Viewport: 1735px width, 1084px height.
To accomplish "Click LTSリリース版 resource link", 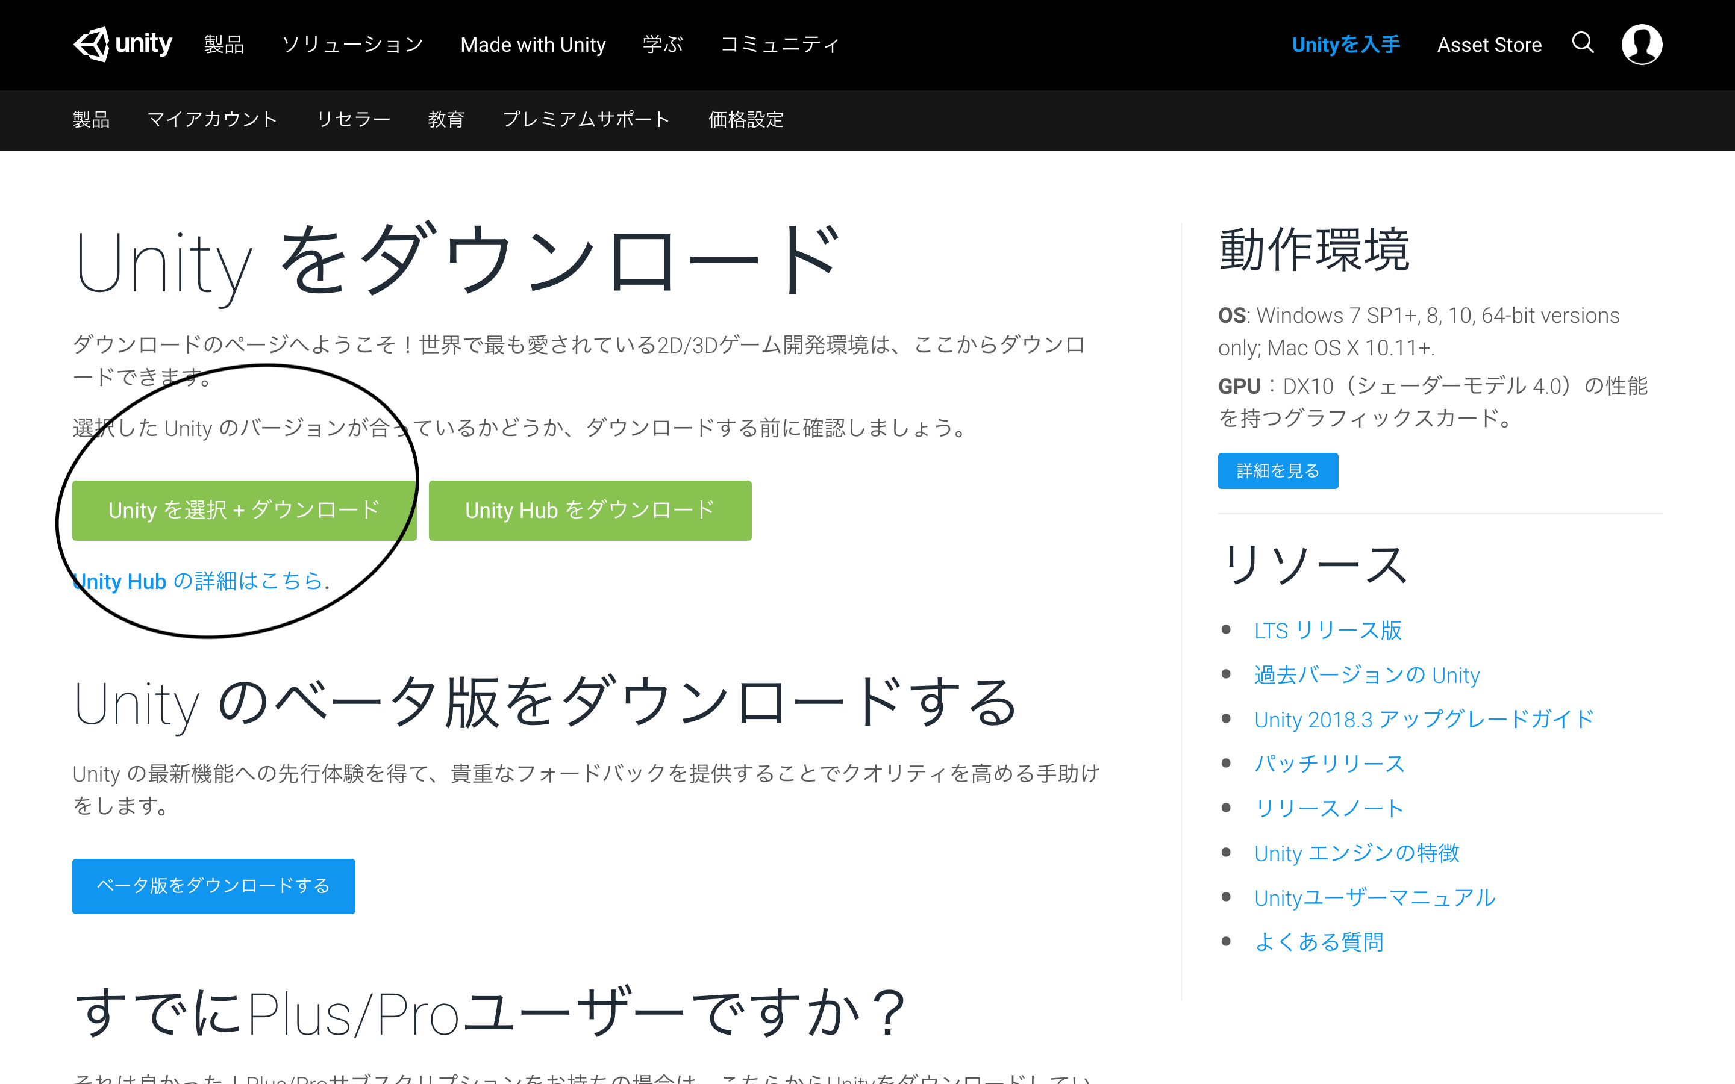I will (x=1328, y=627).
